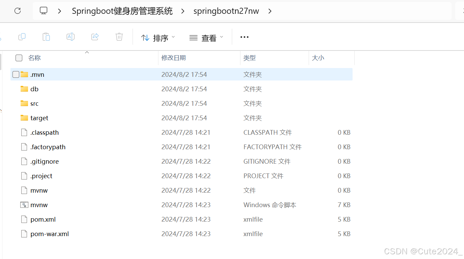
Task: Toggle the select-all checkbox in the header
Action: [x=19, y=58]
